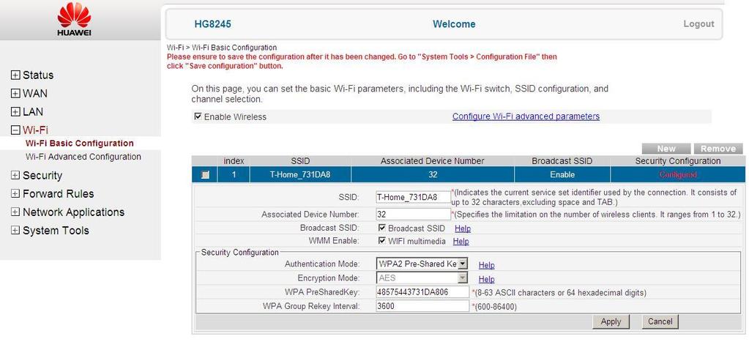Click the Broadcast SSID column header
Viewport: 749px width, 342px height.
point(562,161)
